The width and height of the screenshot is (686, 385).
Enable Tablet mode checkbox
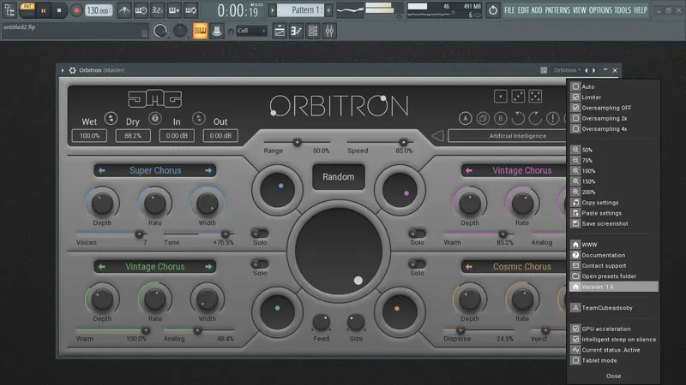pyautogui.click(x=575, y=360)
